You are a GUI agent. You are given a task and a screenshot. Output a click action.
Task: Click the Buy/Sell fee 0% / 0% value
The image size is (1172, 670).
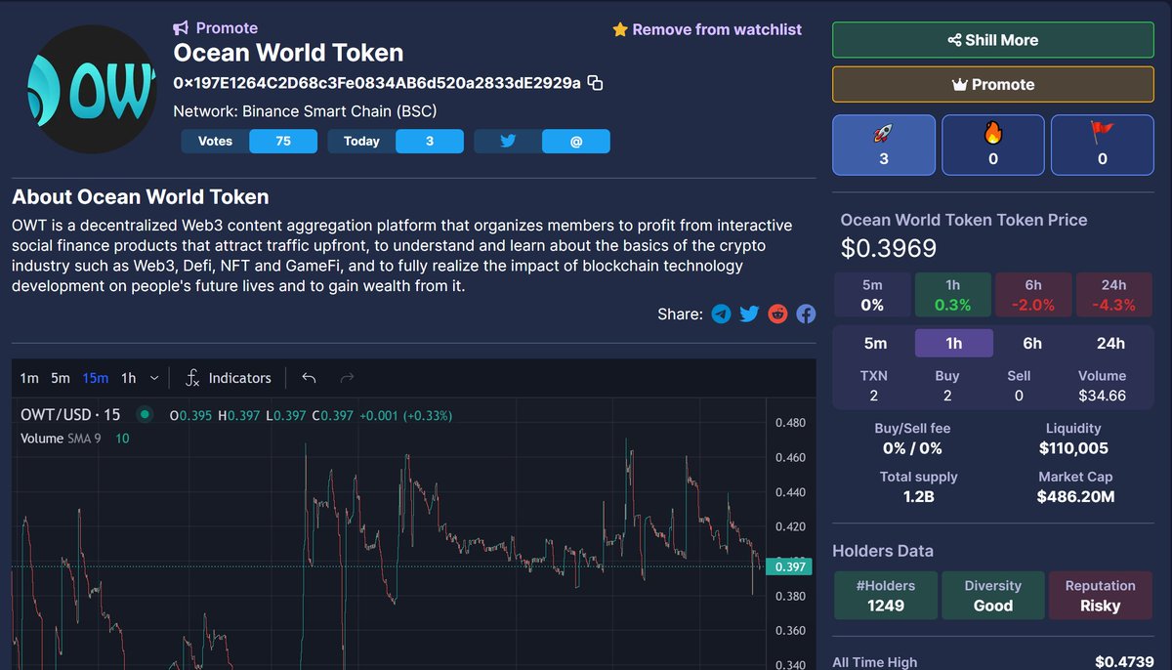[x=912, y=448]
